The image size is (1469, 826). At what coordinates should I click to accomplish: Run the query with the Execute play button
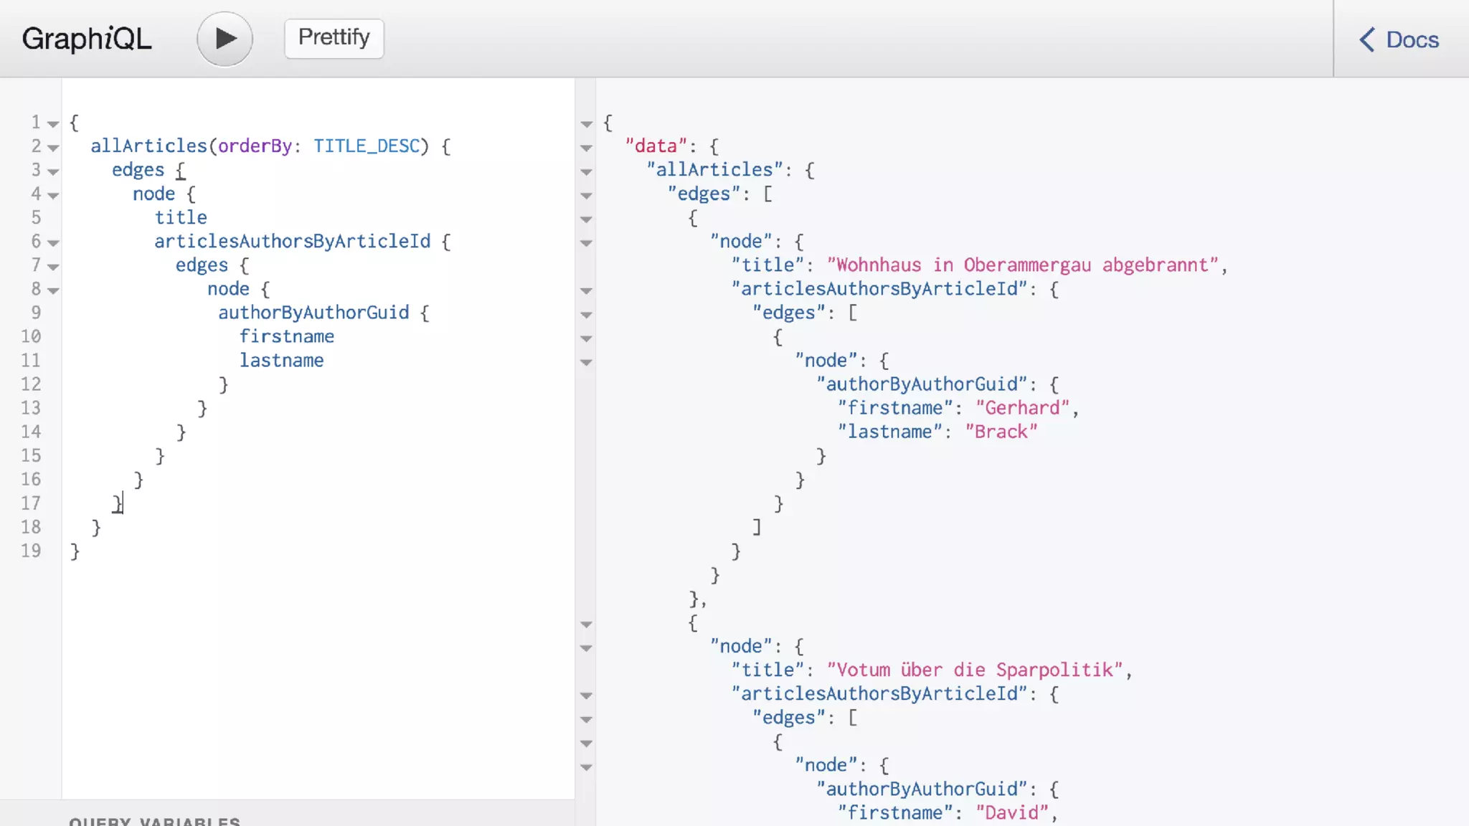225,39
